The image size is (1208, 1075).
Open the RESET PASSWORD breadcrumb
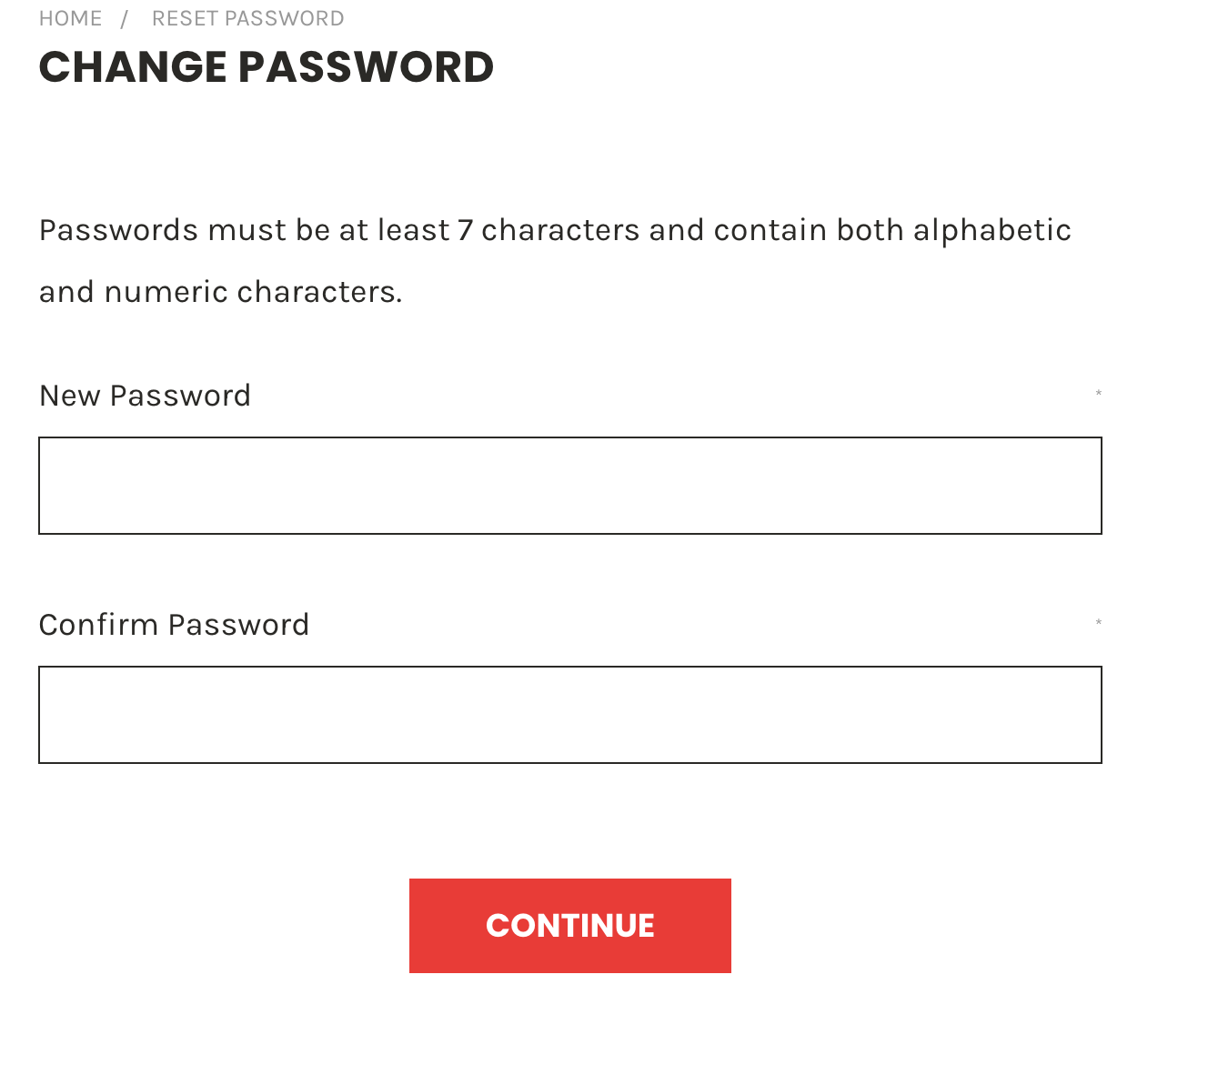tap(247, 18)
